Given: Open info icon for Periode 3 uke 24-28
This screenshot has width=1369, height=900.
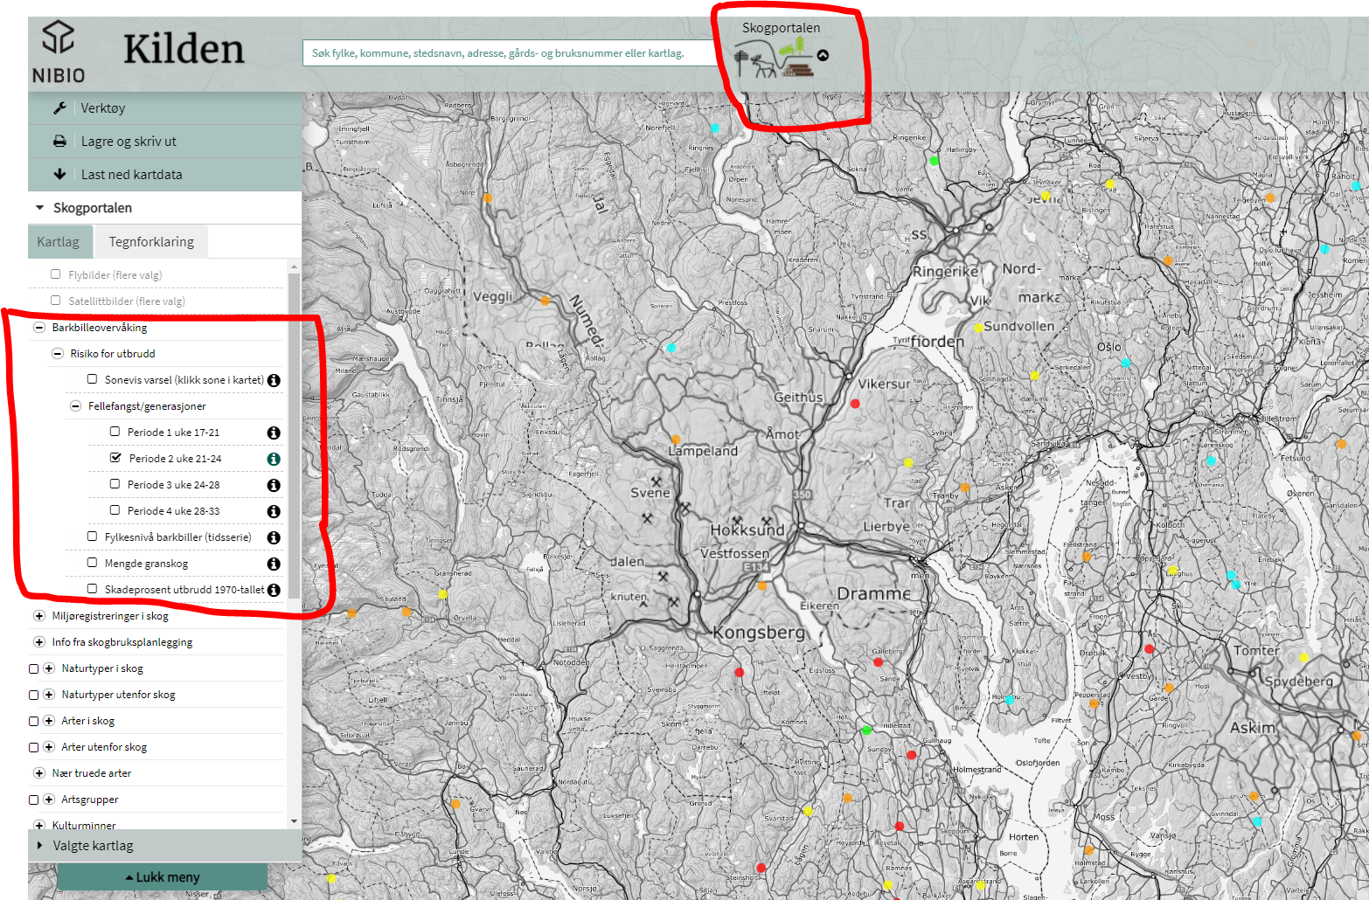Looking at the screenshot, I should click(274, 485).
